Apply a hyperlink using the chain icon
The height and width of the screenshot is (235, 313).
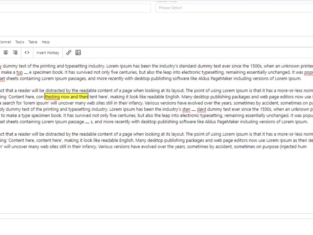pyautogui.click(x=69, y=52)
